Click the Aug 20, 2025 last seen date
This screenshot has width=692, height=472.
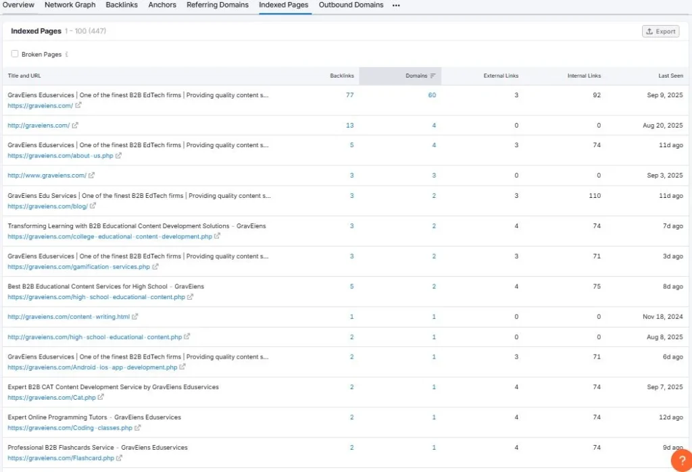[663, 126]
